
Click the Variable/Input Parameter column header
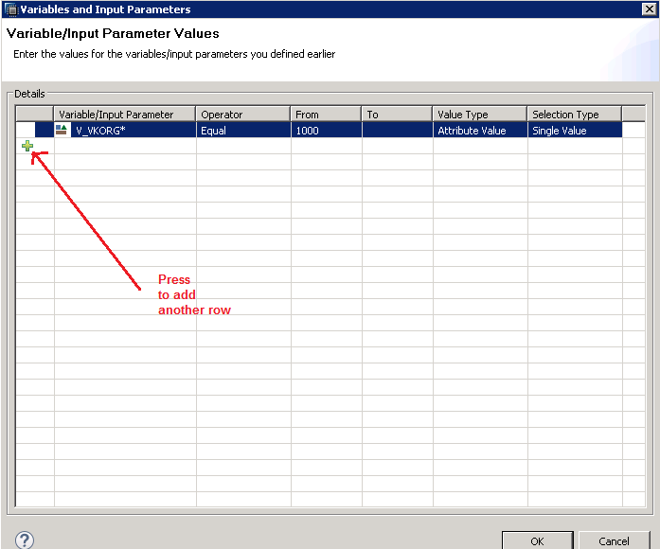125,114
